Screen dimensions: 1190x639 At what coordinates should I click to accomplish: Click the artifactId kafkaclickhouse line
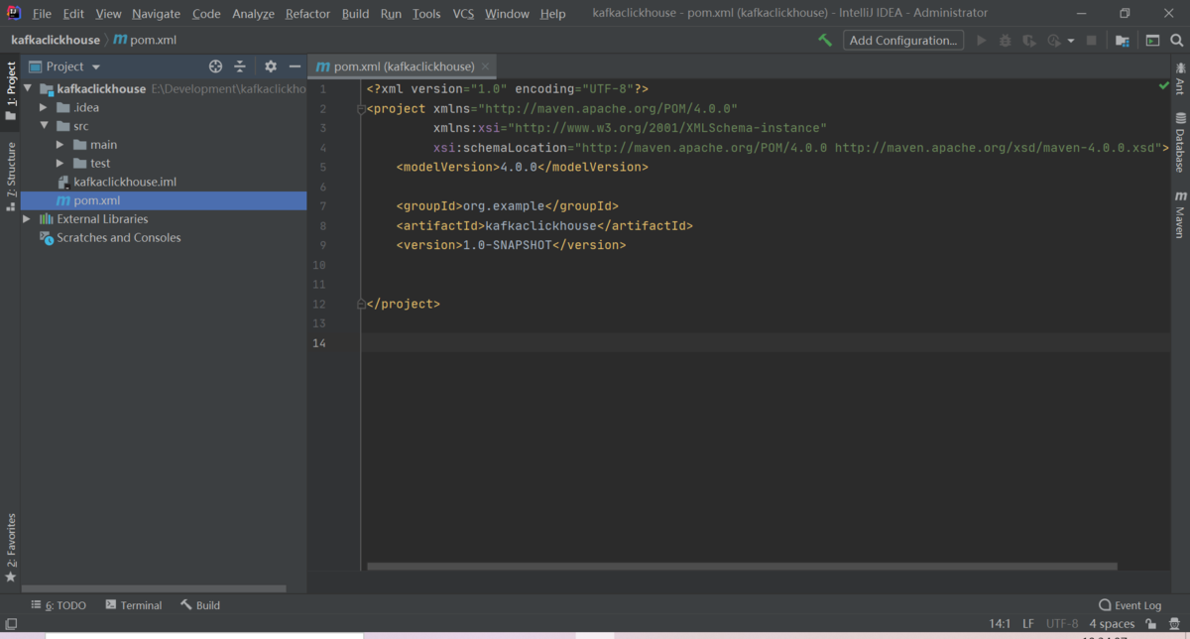click(x=544, y=226)
